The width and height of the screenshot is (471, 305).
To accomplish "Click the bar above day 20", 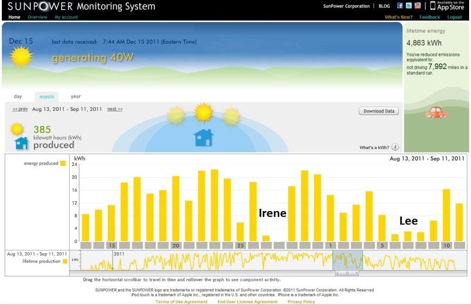I will [x=176, y=209].
